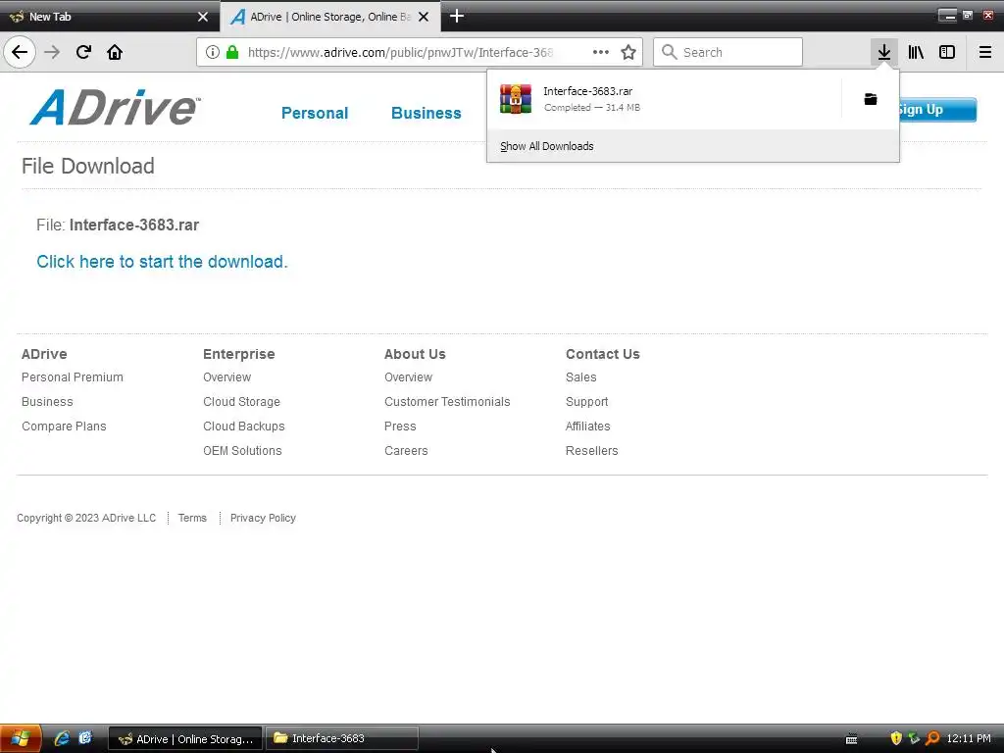Open the Support contact link
This screenshot has height=753, width=1004.
[586, 401]
